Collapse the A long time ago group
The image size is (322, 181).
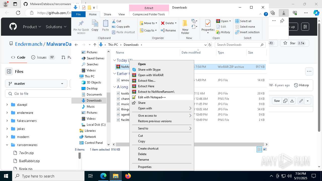click(x=114, y=87)
